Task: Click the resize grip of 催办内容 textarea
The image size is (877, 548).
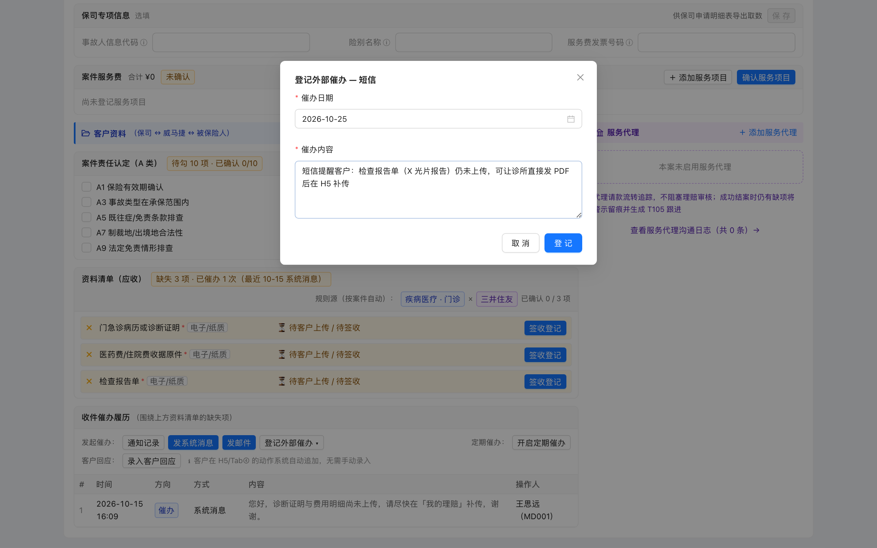Action: click(579, 215)
